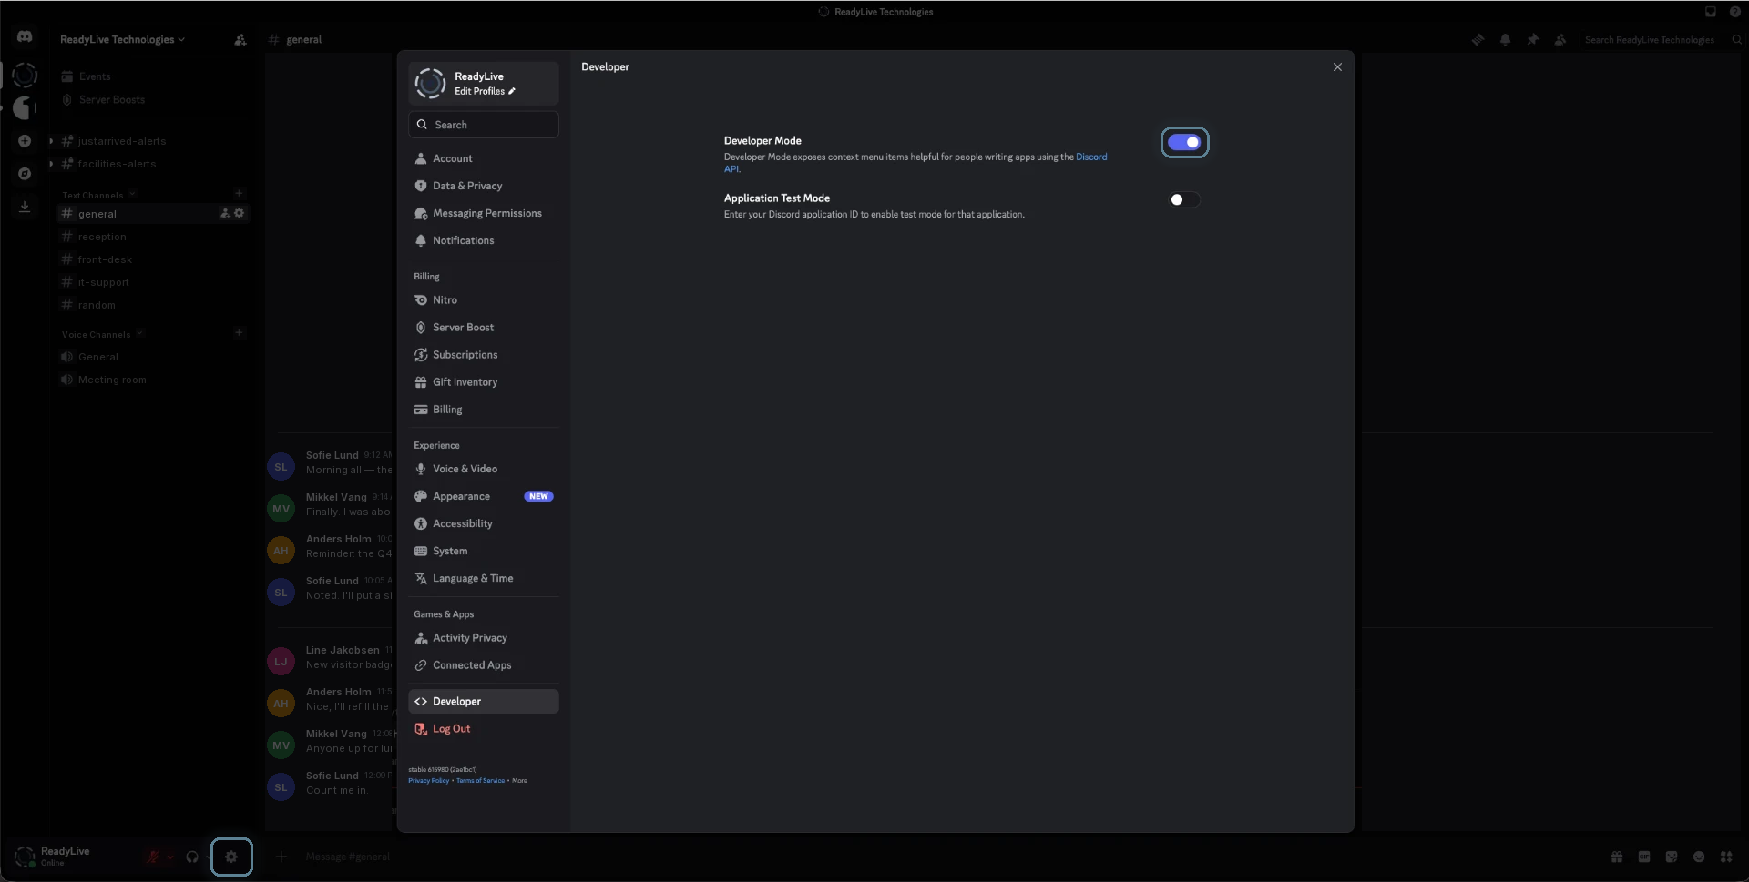Click the Help question mark icon
The width and height of the screenshot is (1749, 882).
[x=1735, y=12]
